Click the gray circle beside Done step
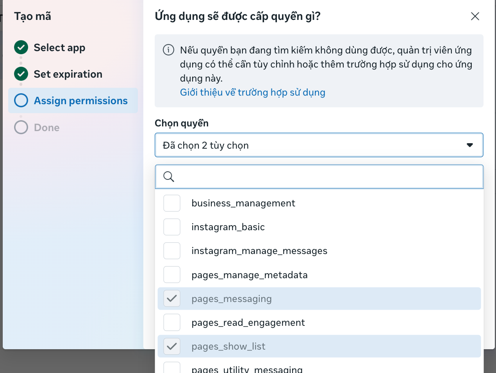The height and width of the screenshot is (373, 496). pyautogui.click(x=21, y=127)
